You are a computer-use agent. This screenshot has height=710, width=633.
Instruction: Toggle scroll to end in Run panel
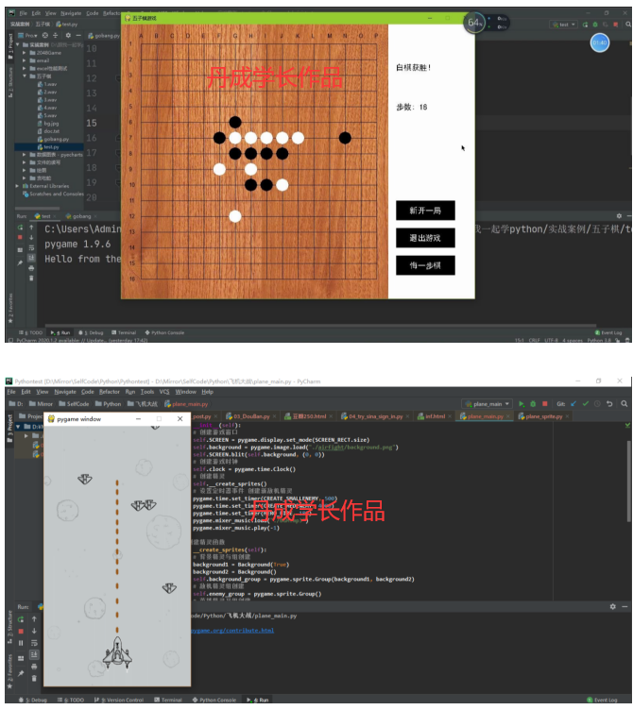[34, 654]
